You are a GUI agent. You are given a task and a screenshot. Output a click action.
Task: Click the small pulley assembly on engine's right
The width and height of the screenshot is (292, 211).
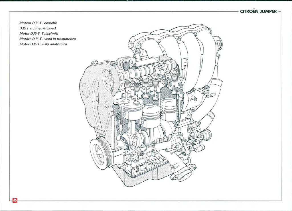[x=205, y=135]
